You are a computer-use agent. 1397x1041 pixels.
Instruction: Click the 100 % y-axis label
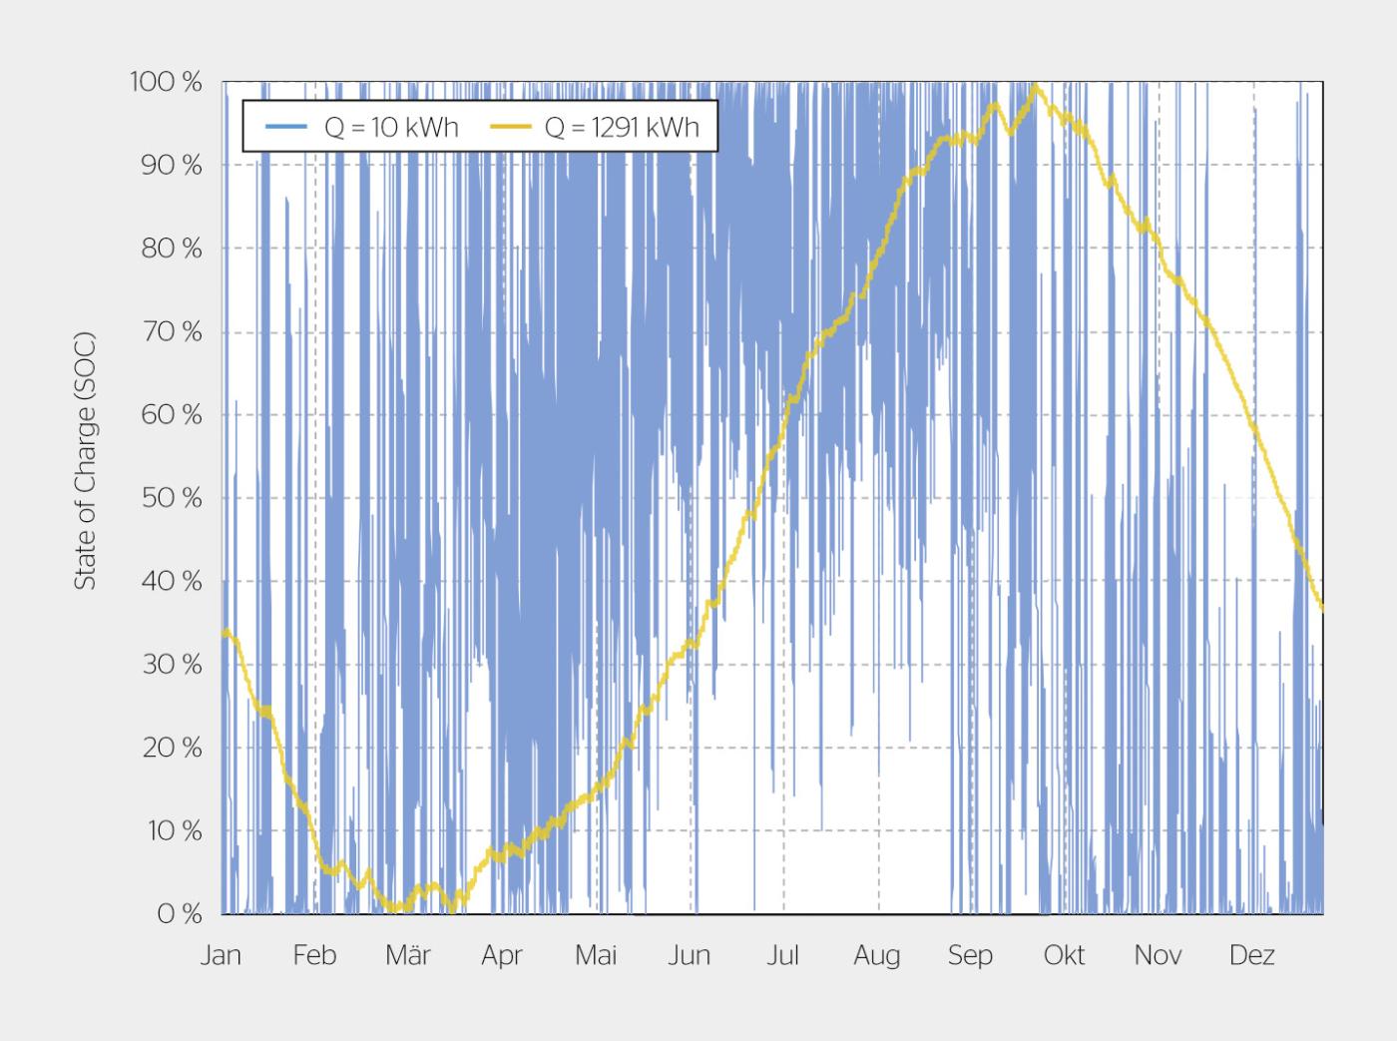(x=166, y=82)
